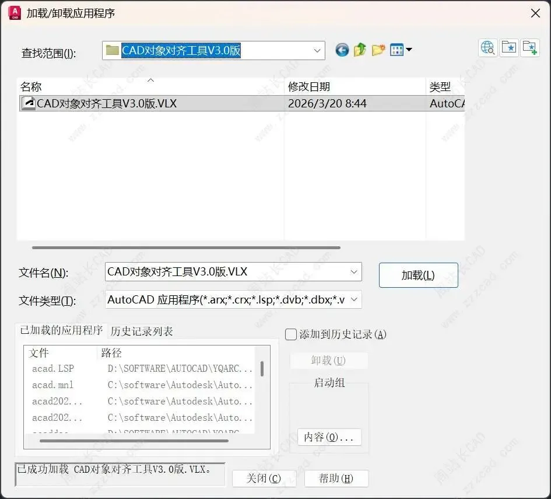Open startup suite Contents (内容) button

coord(329,437)
